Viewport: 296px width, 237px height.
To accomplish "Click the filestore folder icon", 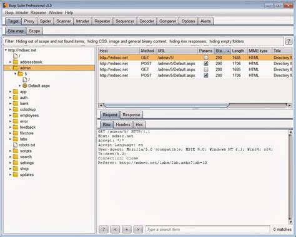I will 16,133.
